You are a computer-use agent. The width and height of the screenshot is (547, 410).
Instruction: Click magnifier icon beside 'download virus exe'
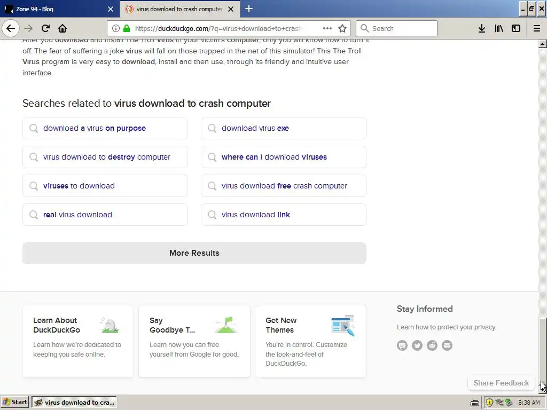tap(212, 128)
